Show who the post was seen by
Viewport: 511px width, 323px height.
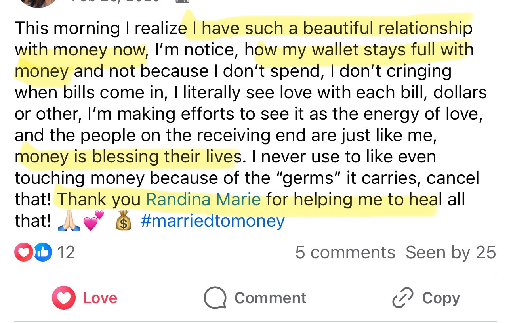[450, 252]
